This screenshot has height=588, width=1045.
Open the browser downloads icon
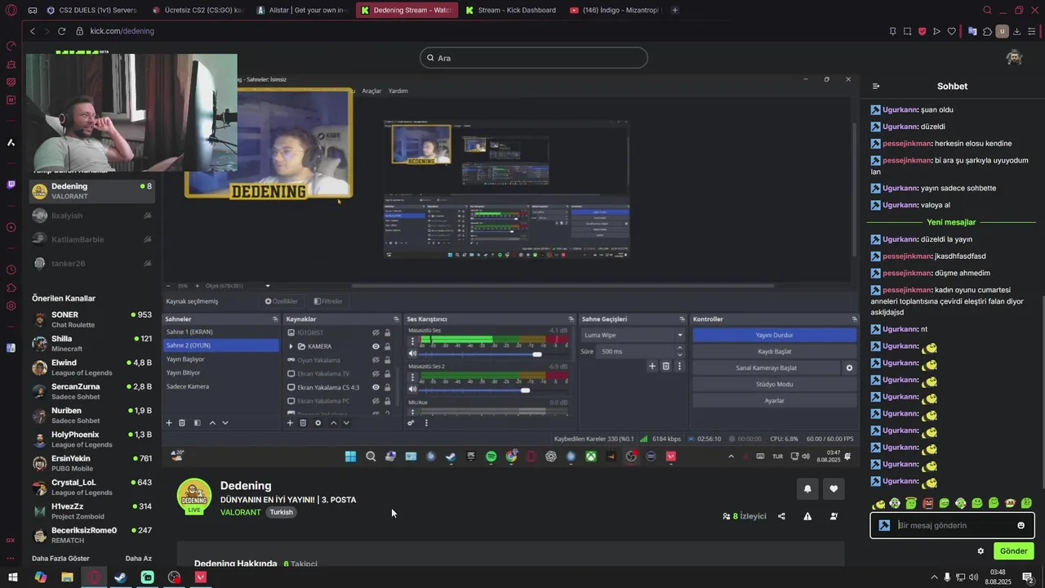(x=1017, y=31)
